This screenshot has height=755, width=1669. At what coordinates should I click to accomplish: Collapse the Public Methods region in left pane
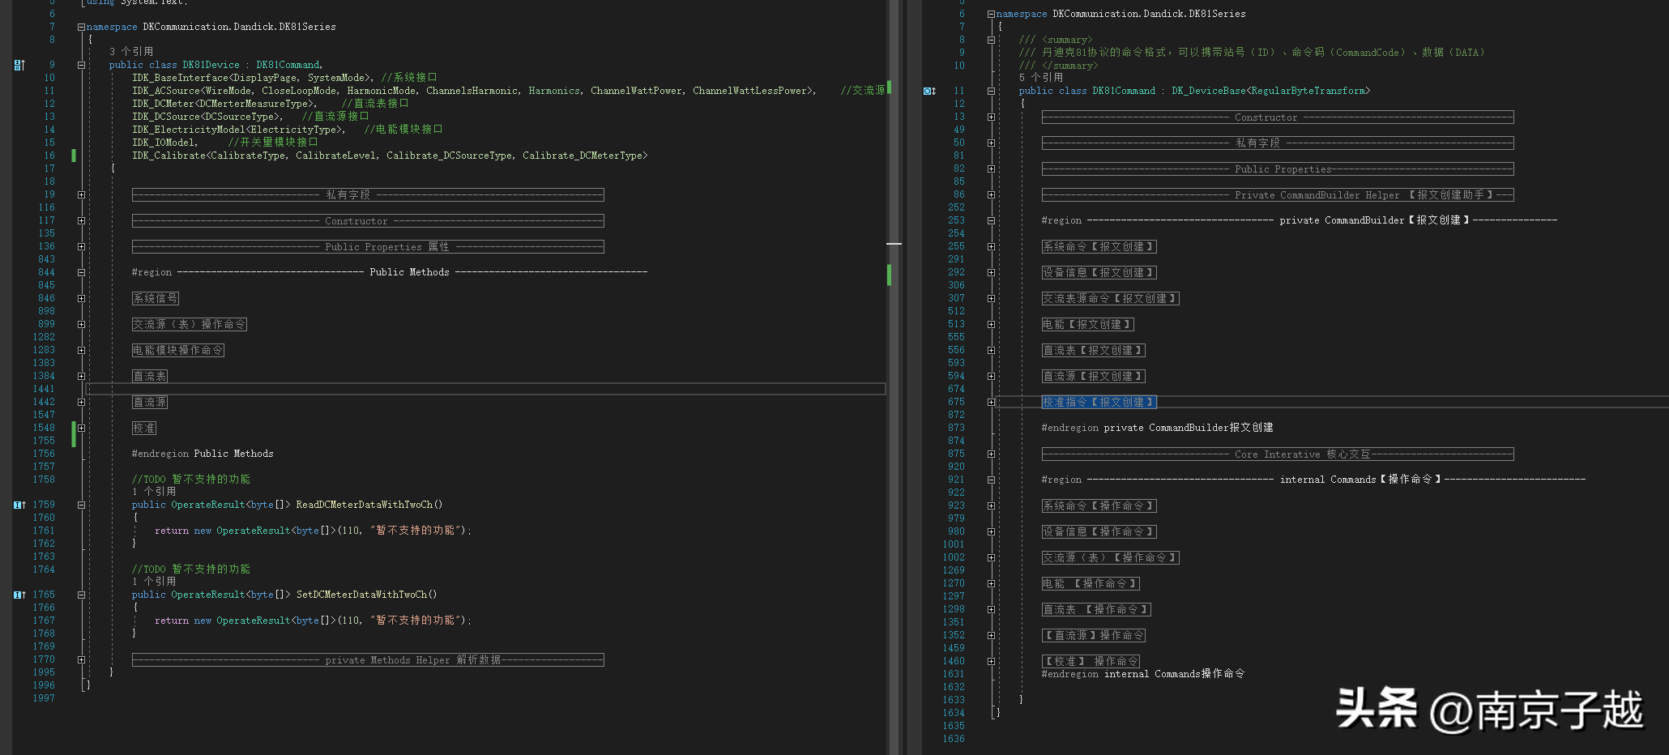[81, 272]
